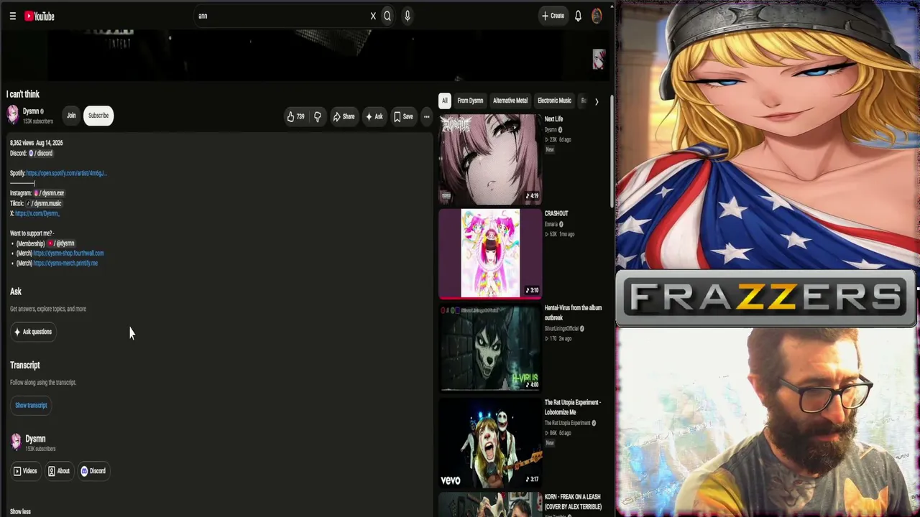Open the Hentai-Virus from the album outbreak title
920x517 pixels.
(573, 313)
